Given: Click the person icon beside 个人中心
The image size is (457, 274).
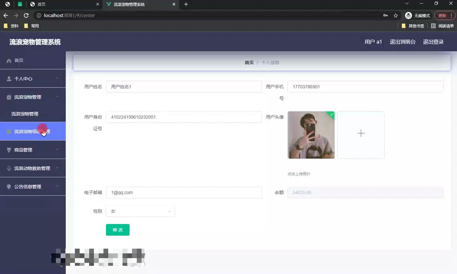Looking at the screenshot, I should (9, 79).
